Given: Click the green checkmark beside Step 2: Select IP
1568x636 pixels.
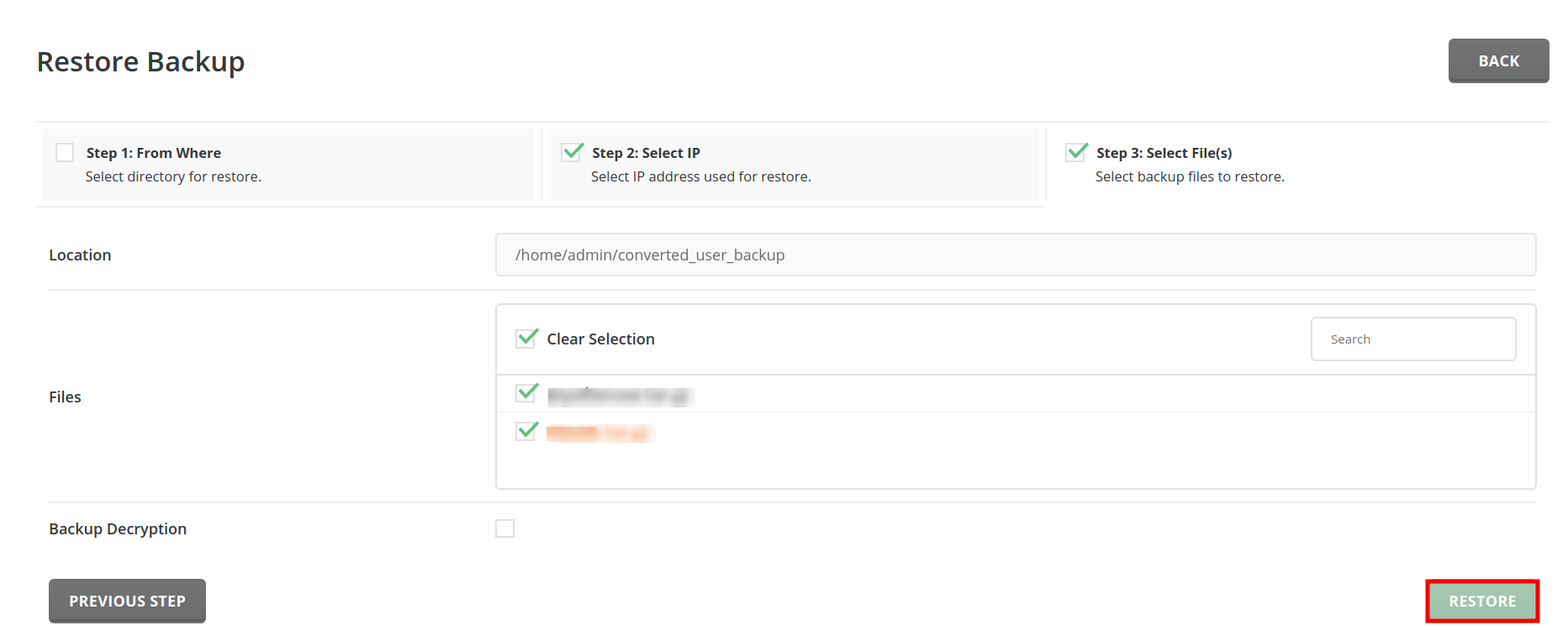Looking at the screenshot, I should pos(572,152).
